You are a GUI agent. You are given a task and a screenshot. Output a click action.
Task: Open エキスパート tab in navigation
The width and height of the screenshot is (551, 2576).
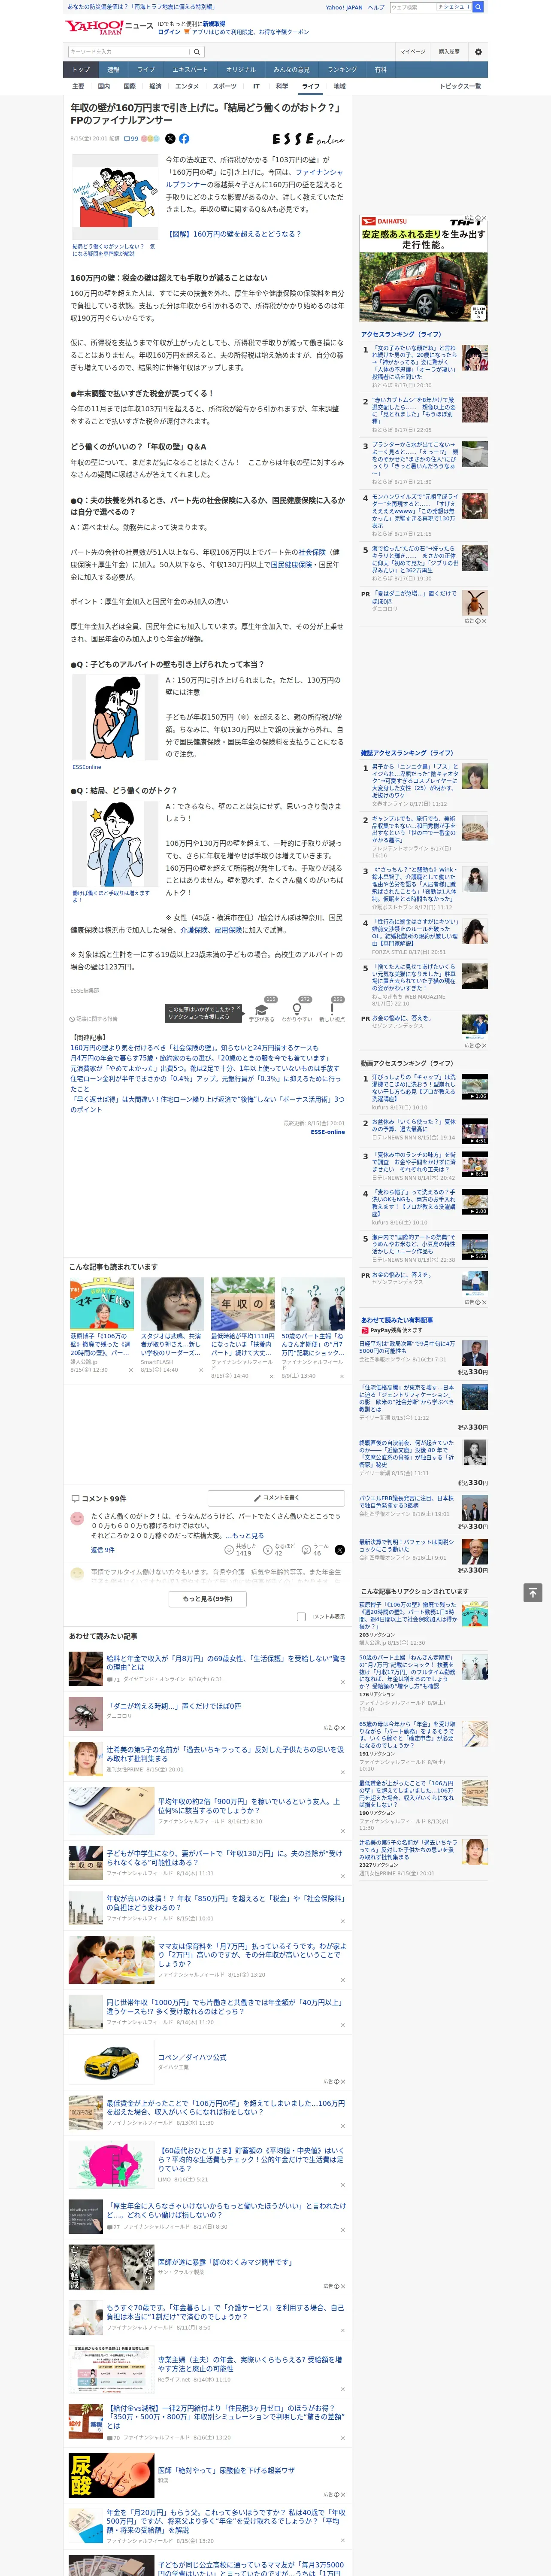[190, 69]
